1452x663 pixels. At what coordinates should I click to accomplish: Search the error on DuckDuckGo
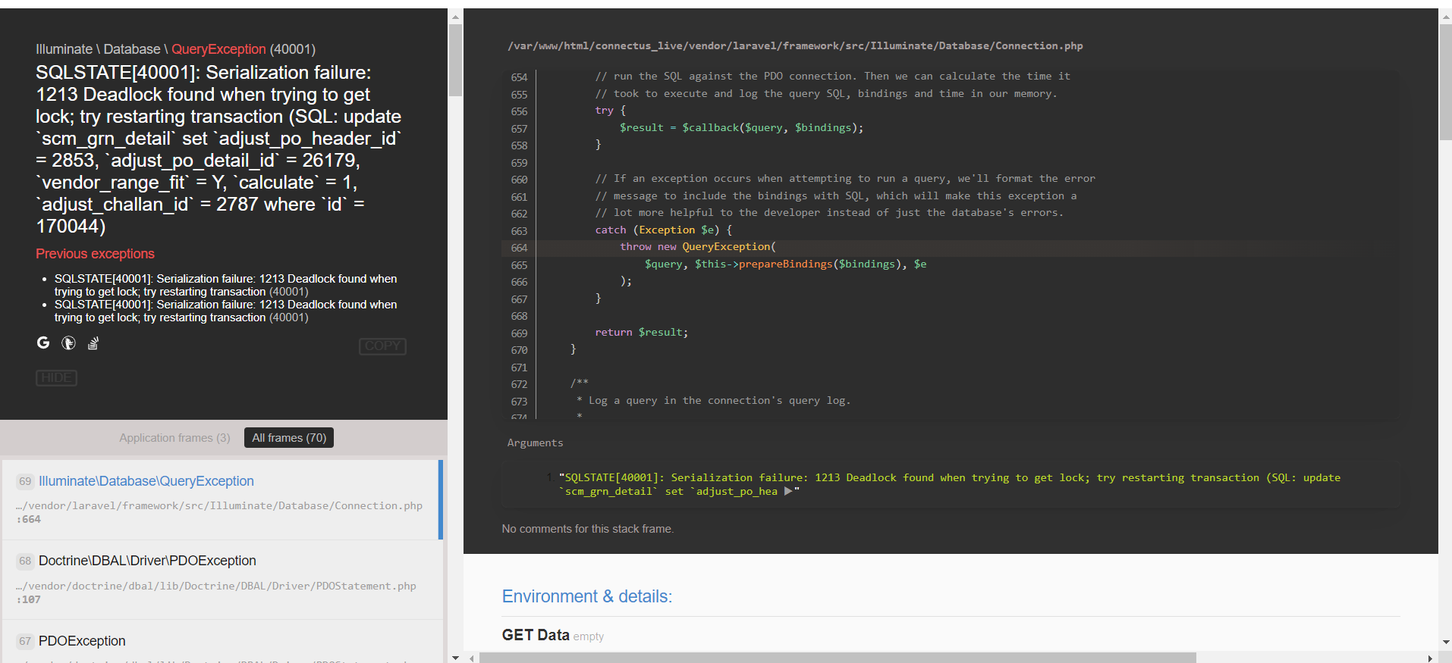pos(68,342)
